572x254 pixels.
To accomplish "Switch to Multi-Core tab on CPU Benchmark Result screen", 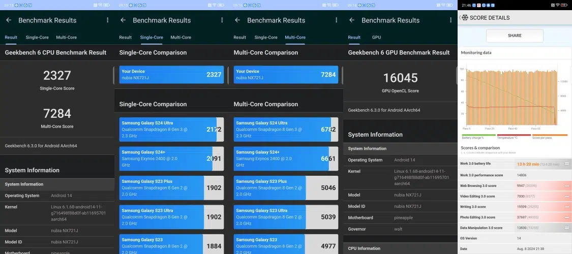I will click(67, 37).
